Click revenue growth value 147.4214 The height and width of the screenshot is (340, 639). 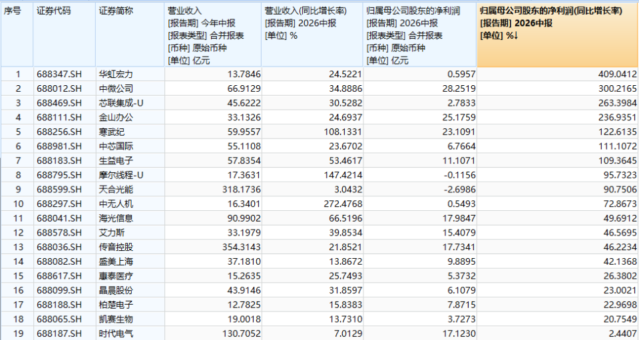(x=344, y=175)
